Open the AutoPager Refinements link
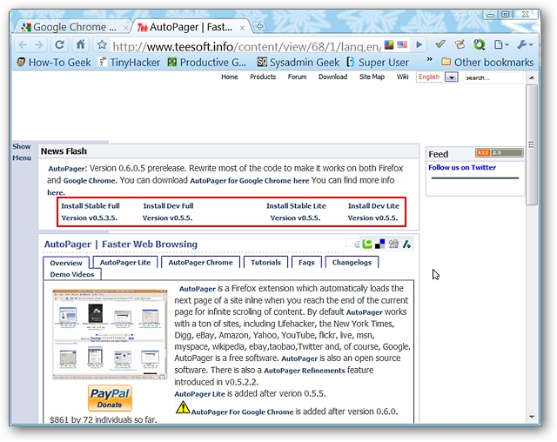 click(x=305, y=371)
